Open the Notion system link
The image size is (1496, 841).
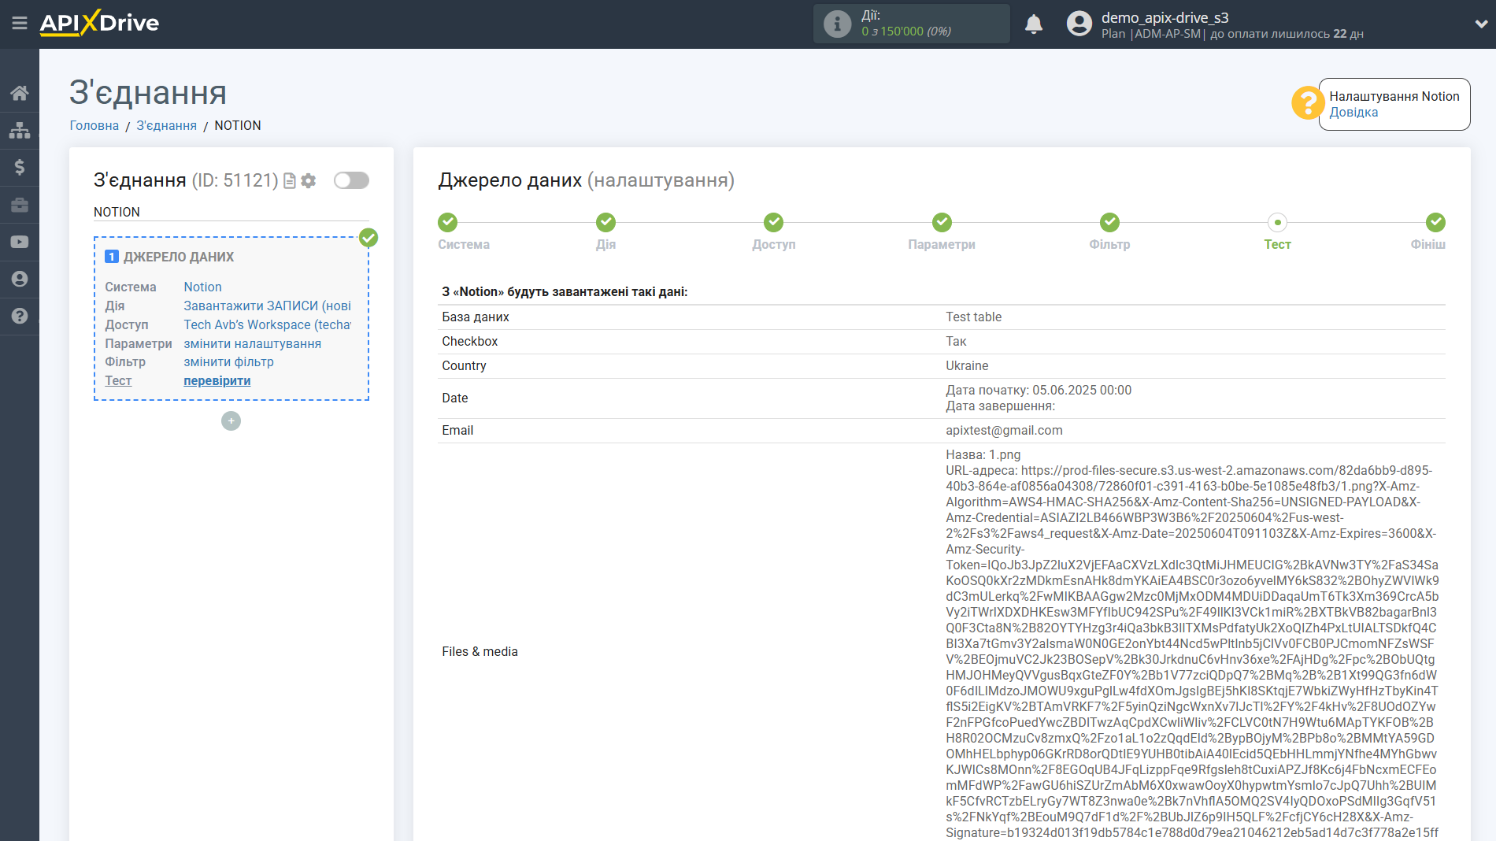(x=202, y=287)
